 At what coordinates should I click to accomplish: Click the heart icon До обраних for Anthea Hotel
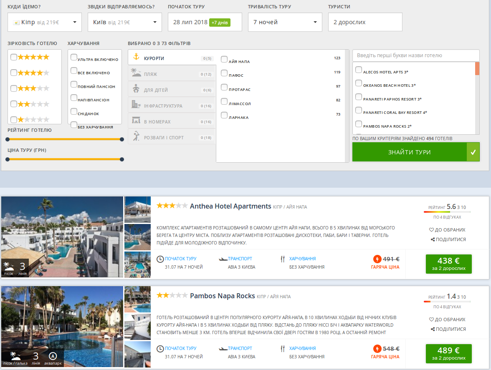tap(432, 230)
